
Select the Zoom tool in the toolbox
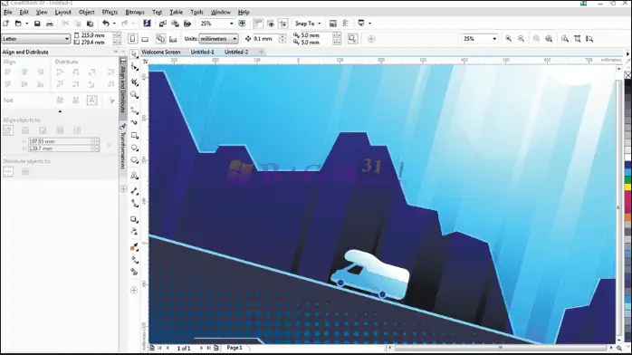point(134,95)
